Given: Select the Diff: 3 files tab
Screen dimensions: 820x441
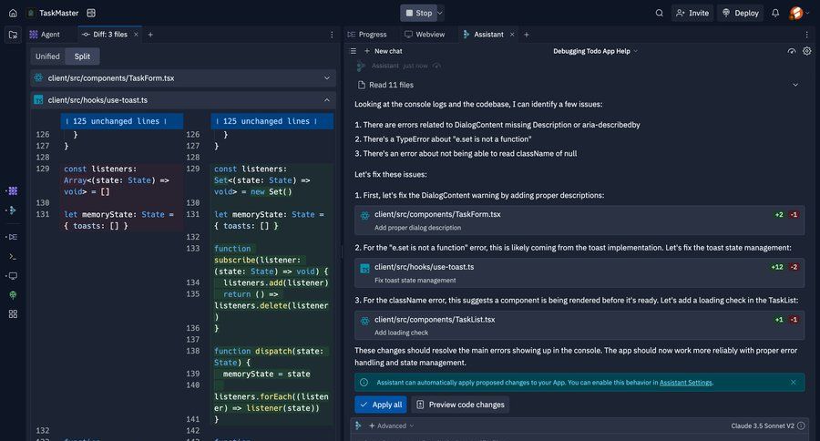Looking at the screenshot, I should (x=105, y=35).
